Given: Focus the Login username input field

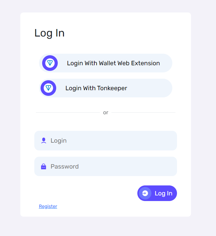Looking at the screenshot, I should coord(106,140).
